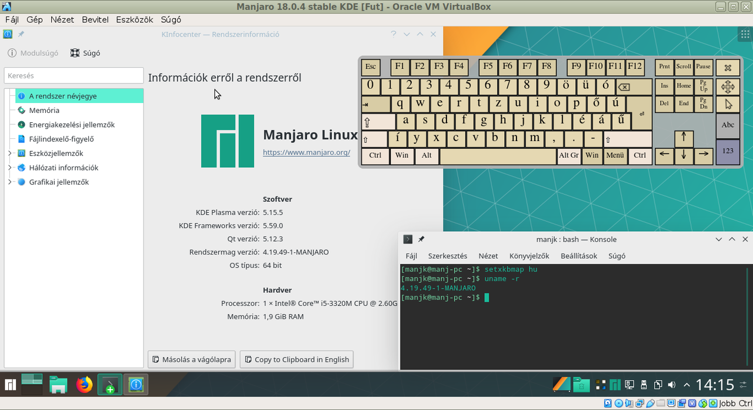Select Fájlindexelő-figyelő in the sidebar
Image resolution: width=753 pixels, height=410 pixels.
tap(61, 139)
